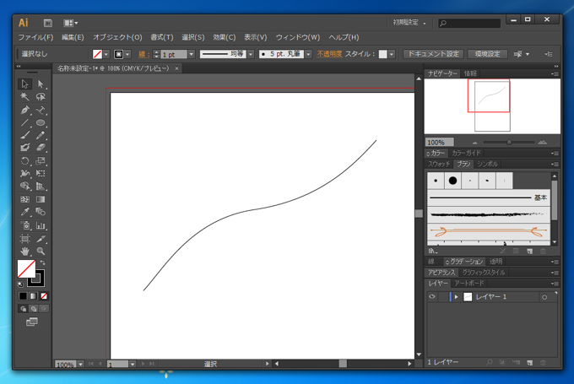The height and width of the screenshot is (384, 574).
Task: Switch to アートボード tab
Action: (x=469, y=284)
